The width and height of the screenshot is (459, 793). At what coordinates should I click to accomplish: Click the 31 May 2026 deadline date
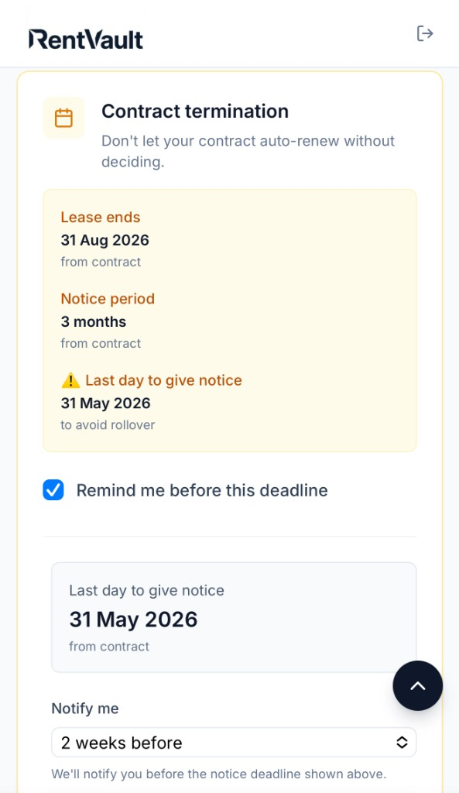tap(102, 403)
